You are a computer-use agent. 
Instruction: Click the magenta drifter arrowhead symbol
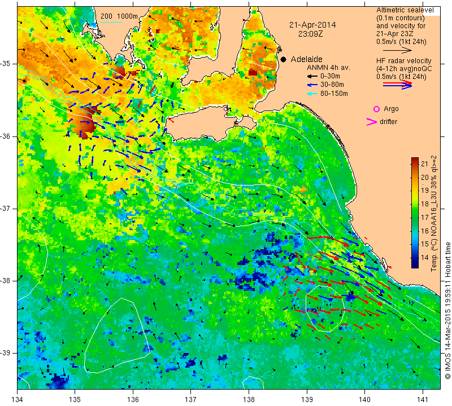[x=371, y=122]
